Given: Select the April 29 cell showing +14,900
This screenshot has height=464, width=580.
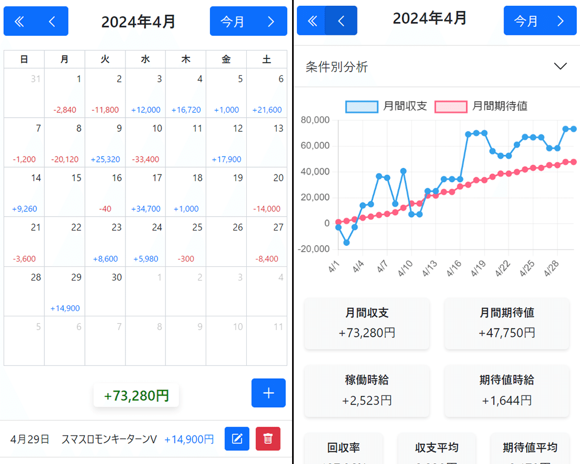Looking at the screenshot, I should click(x=64, y=292).
